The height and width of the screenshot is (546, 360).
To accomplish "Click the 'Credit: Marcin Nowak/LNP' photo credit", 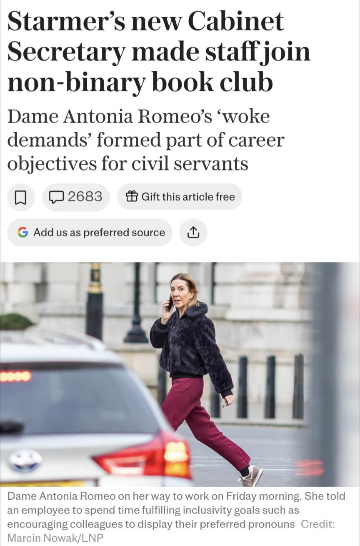I will click(x=171, y=531).
